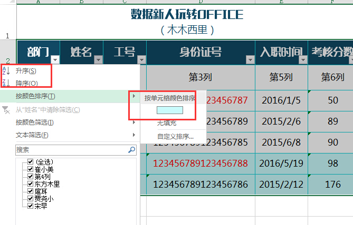This screenshot has width=353, height=225.
Task: Select row header 1
Action: 8,22
